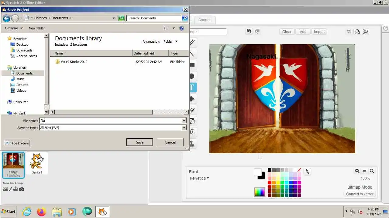The height and width of the screenshot is (218, 389).
Task: Choose the Select hand tool
Action: [193, 121]
